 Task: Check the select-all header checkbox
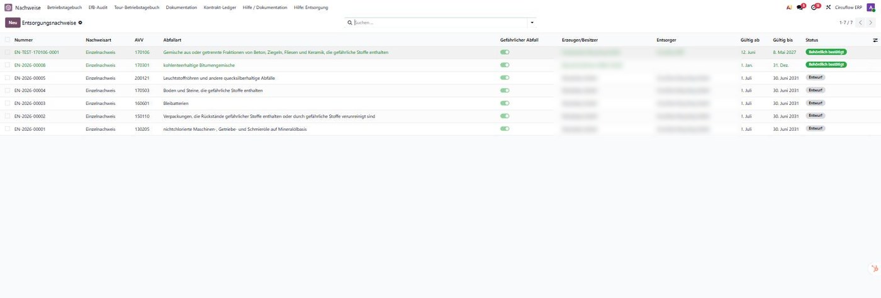tap(8, 40)
